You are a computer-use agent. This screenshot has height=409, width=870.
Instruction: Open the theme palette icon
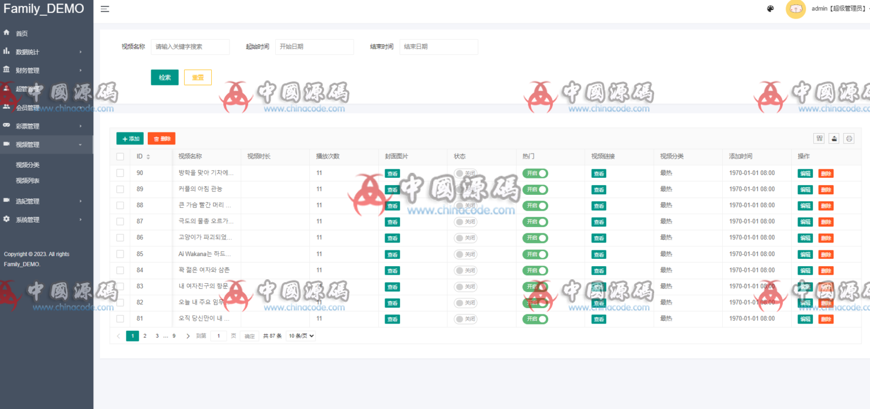(770, 8)
